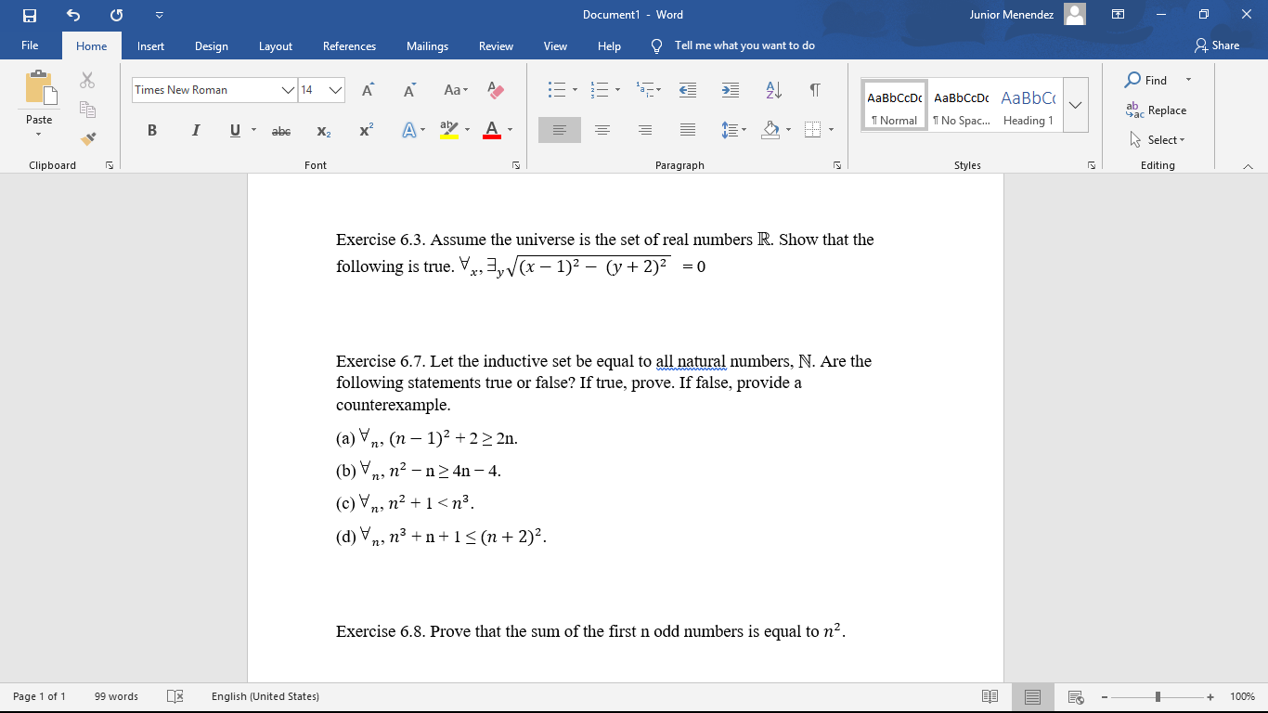Apply Bold formatting to text

[x=151, y=130]
